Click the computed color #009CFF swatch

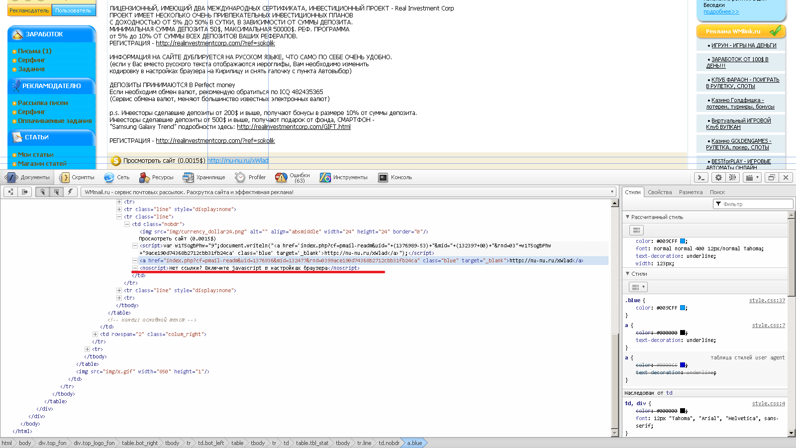click(x=683, y=241)
